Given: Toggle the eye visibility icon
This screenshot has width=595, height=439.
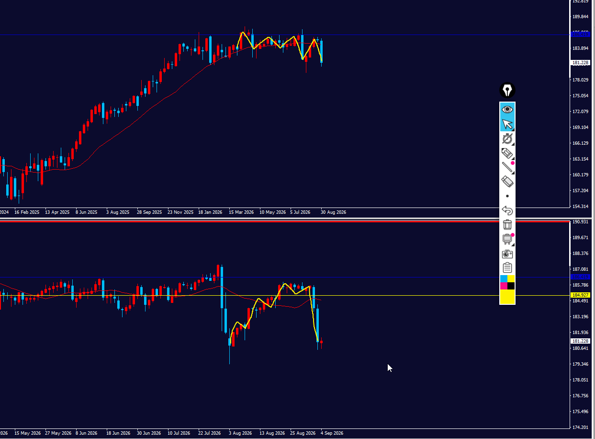Looking at the screenshot, I should click(x=507, y=110).
